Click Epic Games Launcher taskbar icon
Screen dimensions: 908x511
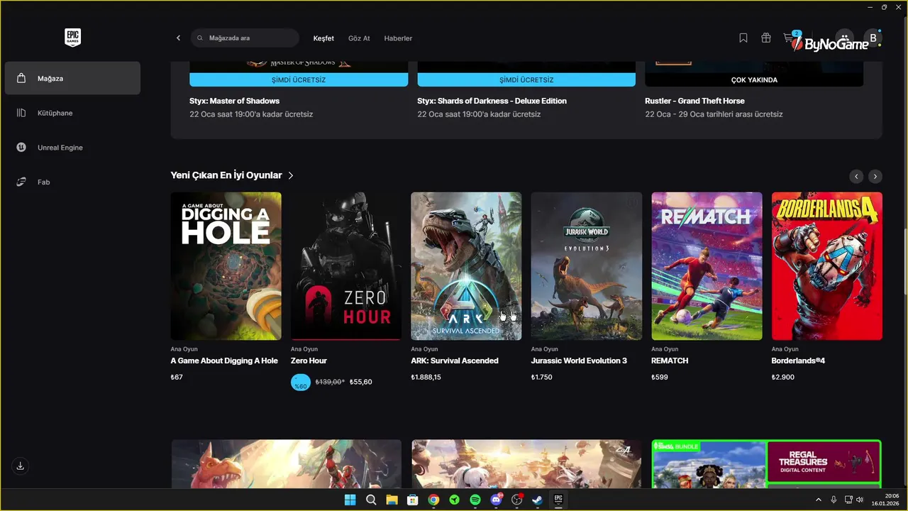coord(558,500)
